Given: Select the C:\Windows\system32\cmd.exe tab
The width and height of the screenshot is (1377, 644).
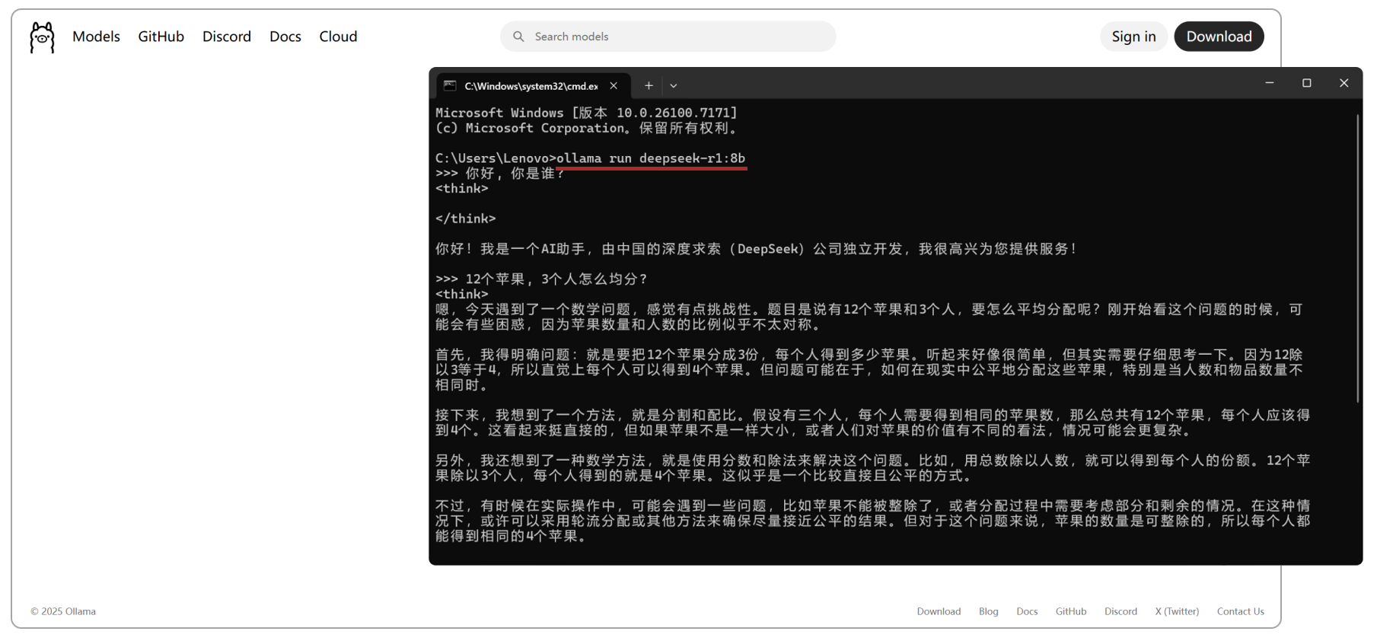Looking at the screenshot, I should click(x=533, y=86).
